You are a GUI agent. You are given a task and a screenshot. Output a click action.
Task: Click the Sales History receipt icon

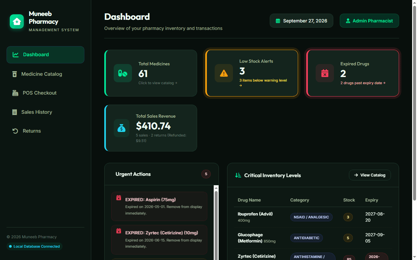[x=15, y=112]
